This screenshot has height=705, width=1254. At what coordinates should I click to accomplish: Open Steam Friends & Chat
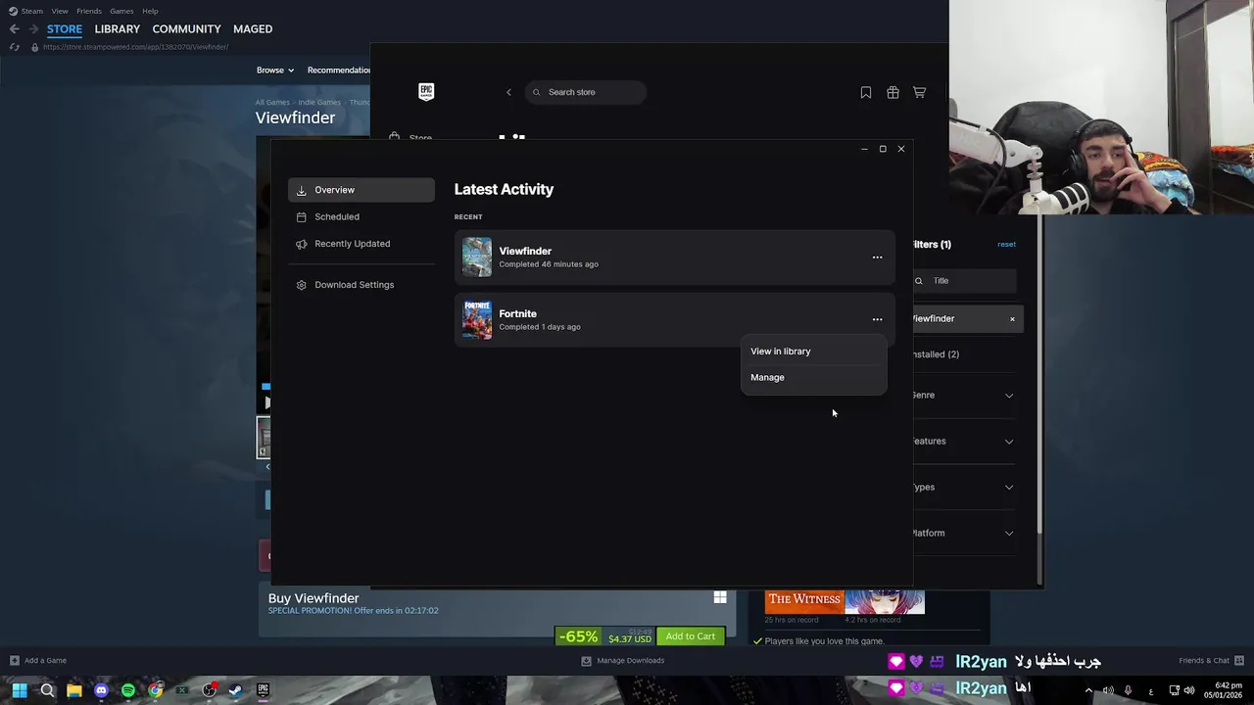(1211, 661)
